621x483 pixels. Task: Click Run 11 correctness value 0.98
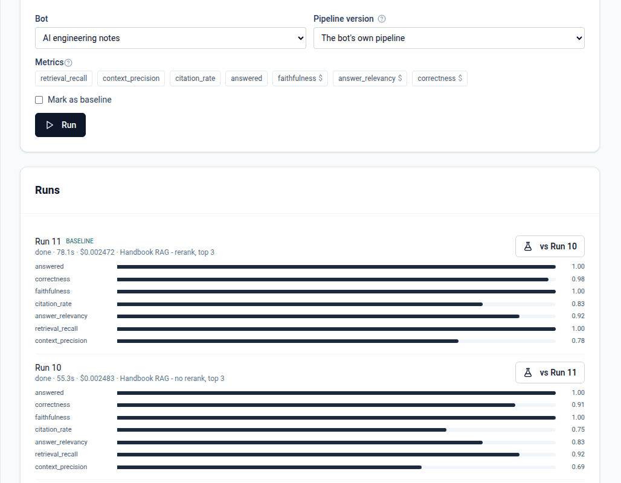578,279
